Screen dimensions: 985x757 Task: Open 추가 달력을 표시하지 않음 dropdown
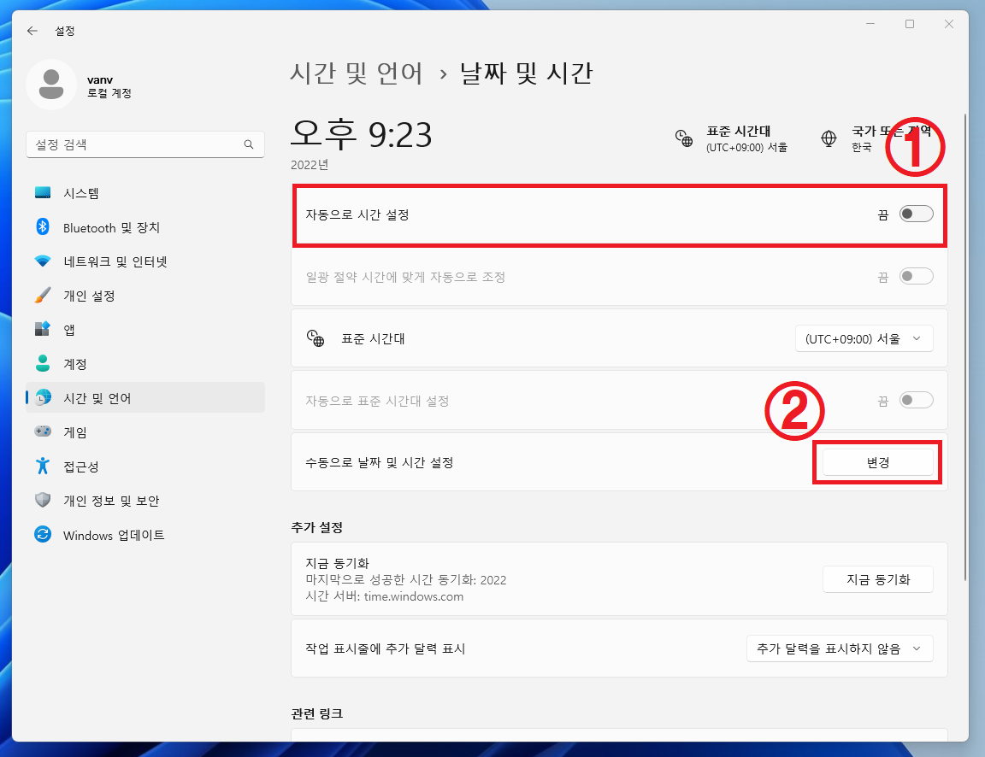[x=840, y=648]
